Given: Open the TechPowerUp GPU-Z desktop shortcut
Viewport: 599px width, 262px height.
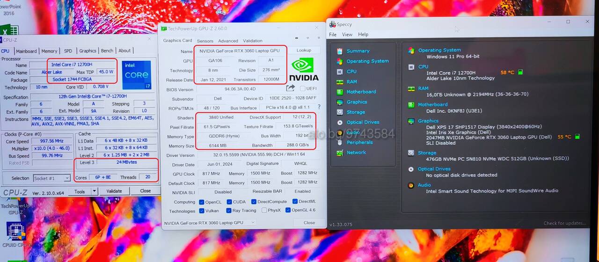Looking at the screenshot, I should tap(15, 205).
